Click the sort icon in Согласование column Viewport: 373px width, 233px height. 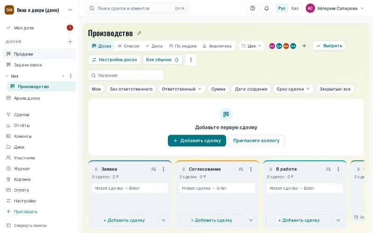[x=241, y=169]
